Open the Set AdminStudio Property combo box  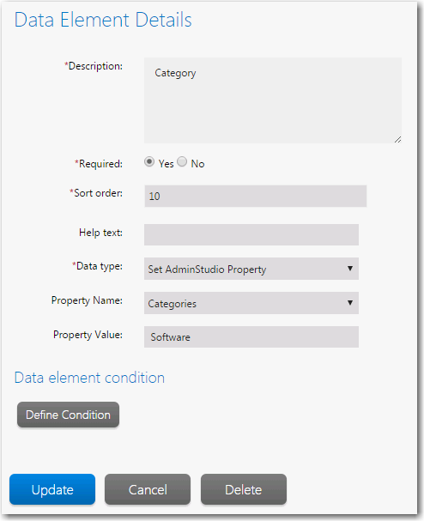(251, 269)
